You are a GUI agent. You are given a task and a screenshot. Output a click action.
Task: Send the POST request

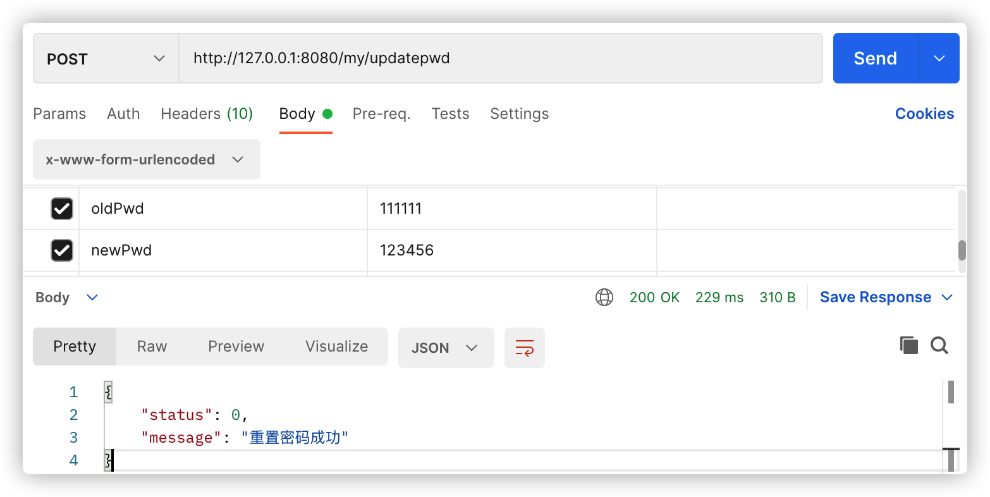pos(876,58)
